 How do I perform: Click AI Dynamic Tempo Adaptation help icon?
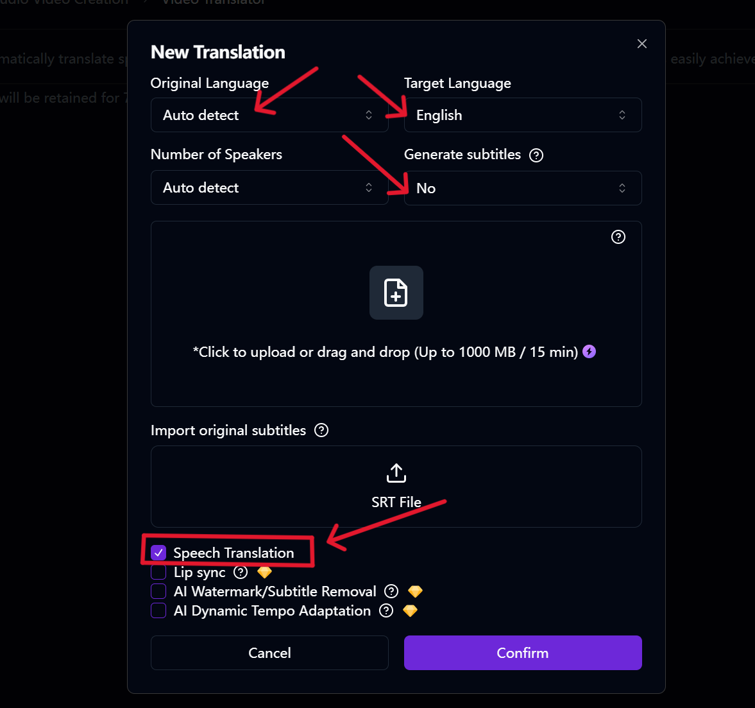pyautogui.click(x=386, y=610)
